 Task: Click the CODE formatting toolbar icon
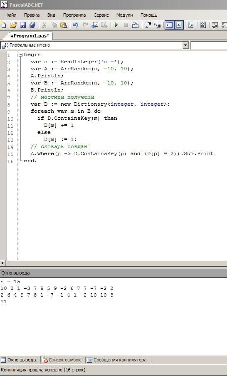click(203, 25)
